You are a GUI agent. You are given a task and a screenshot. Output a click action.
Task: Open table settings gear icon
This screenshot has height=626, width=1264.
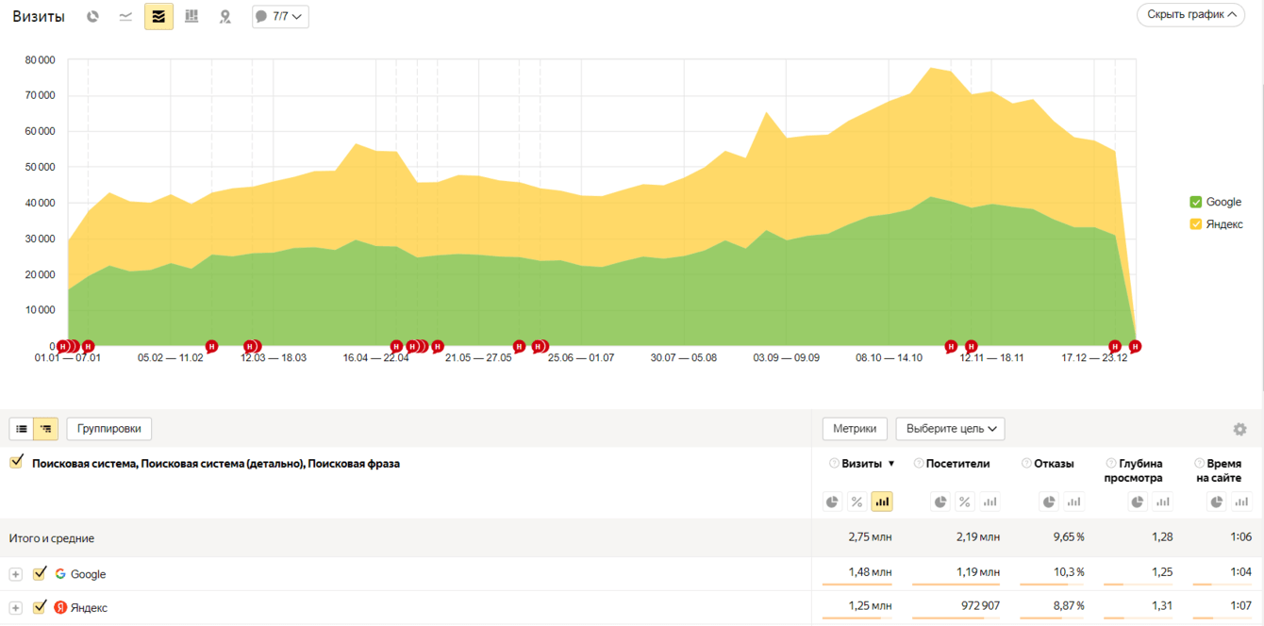(1239, 429)
